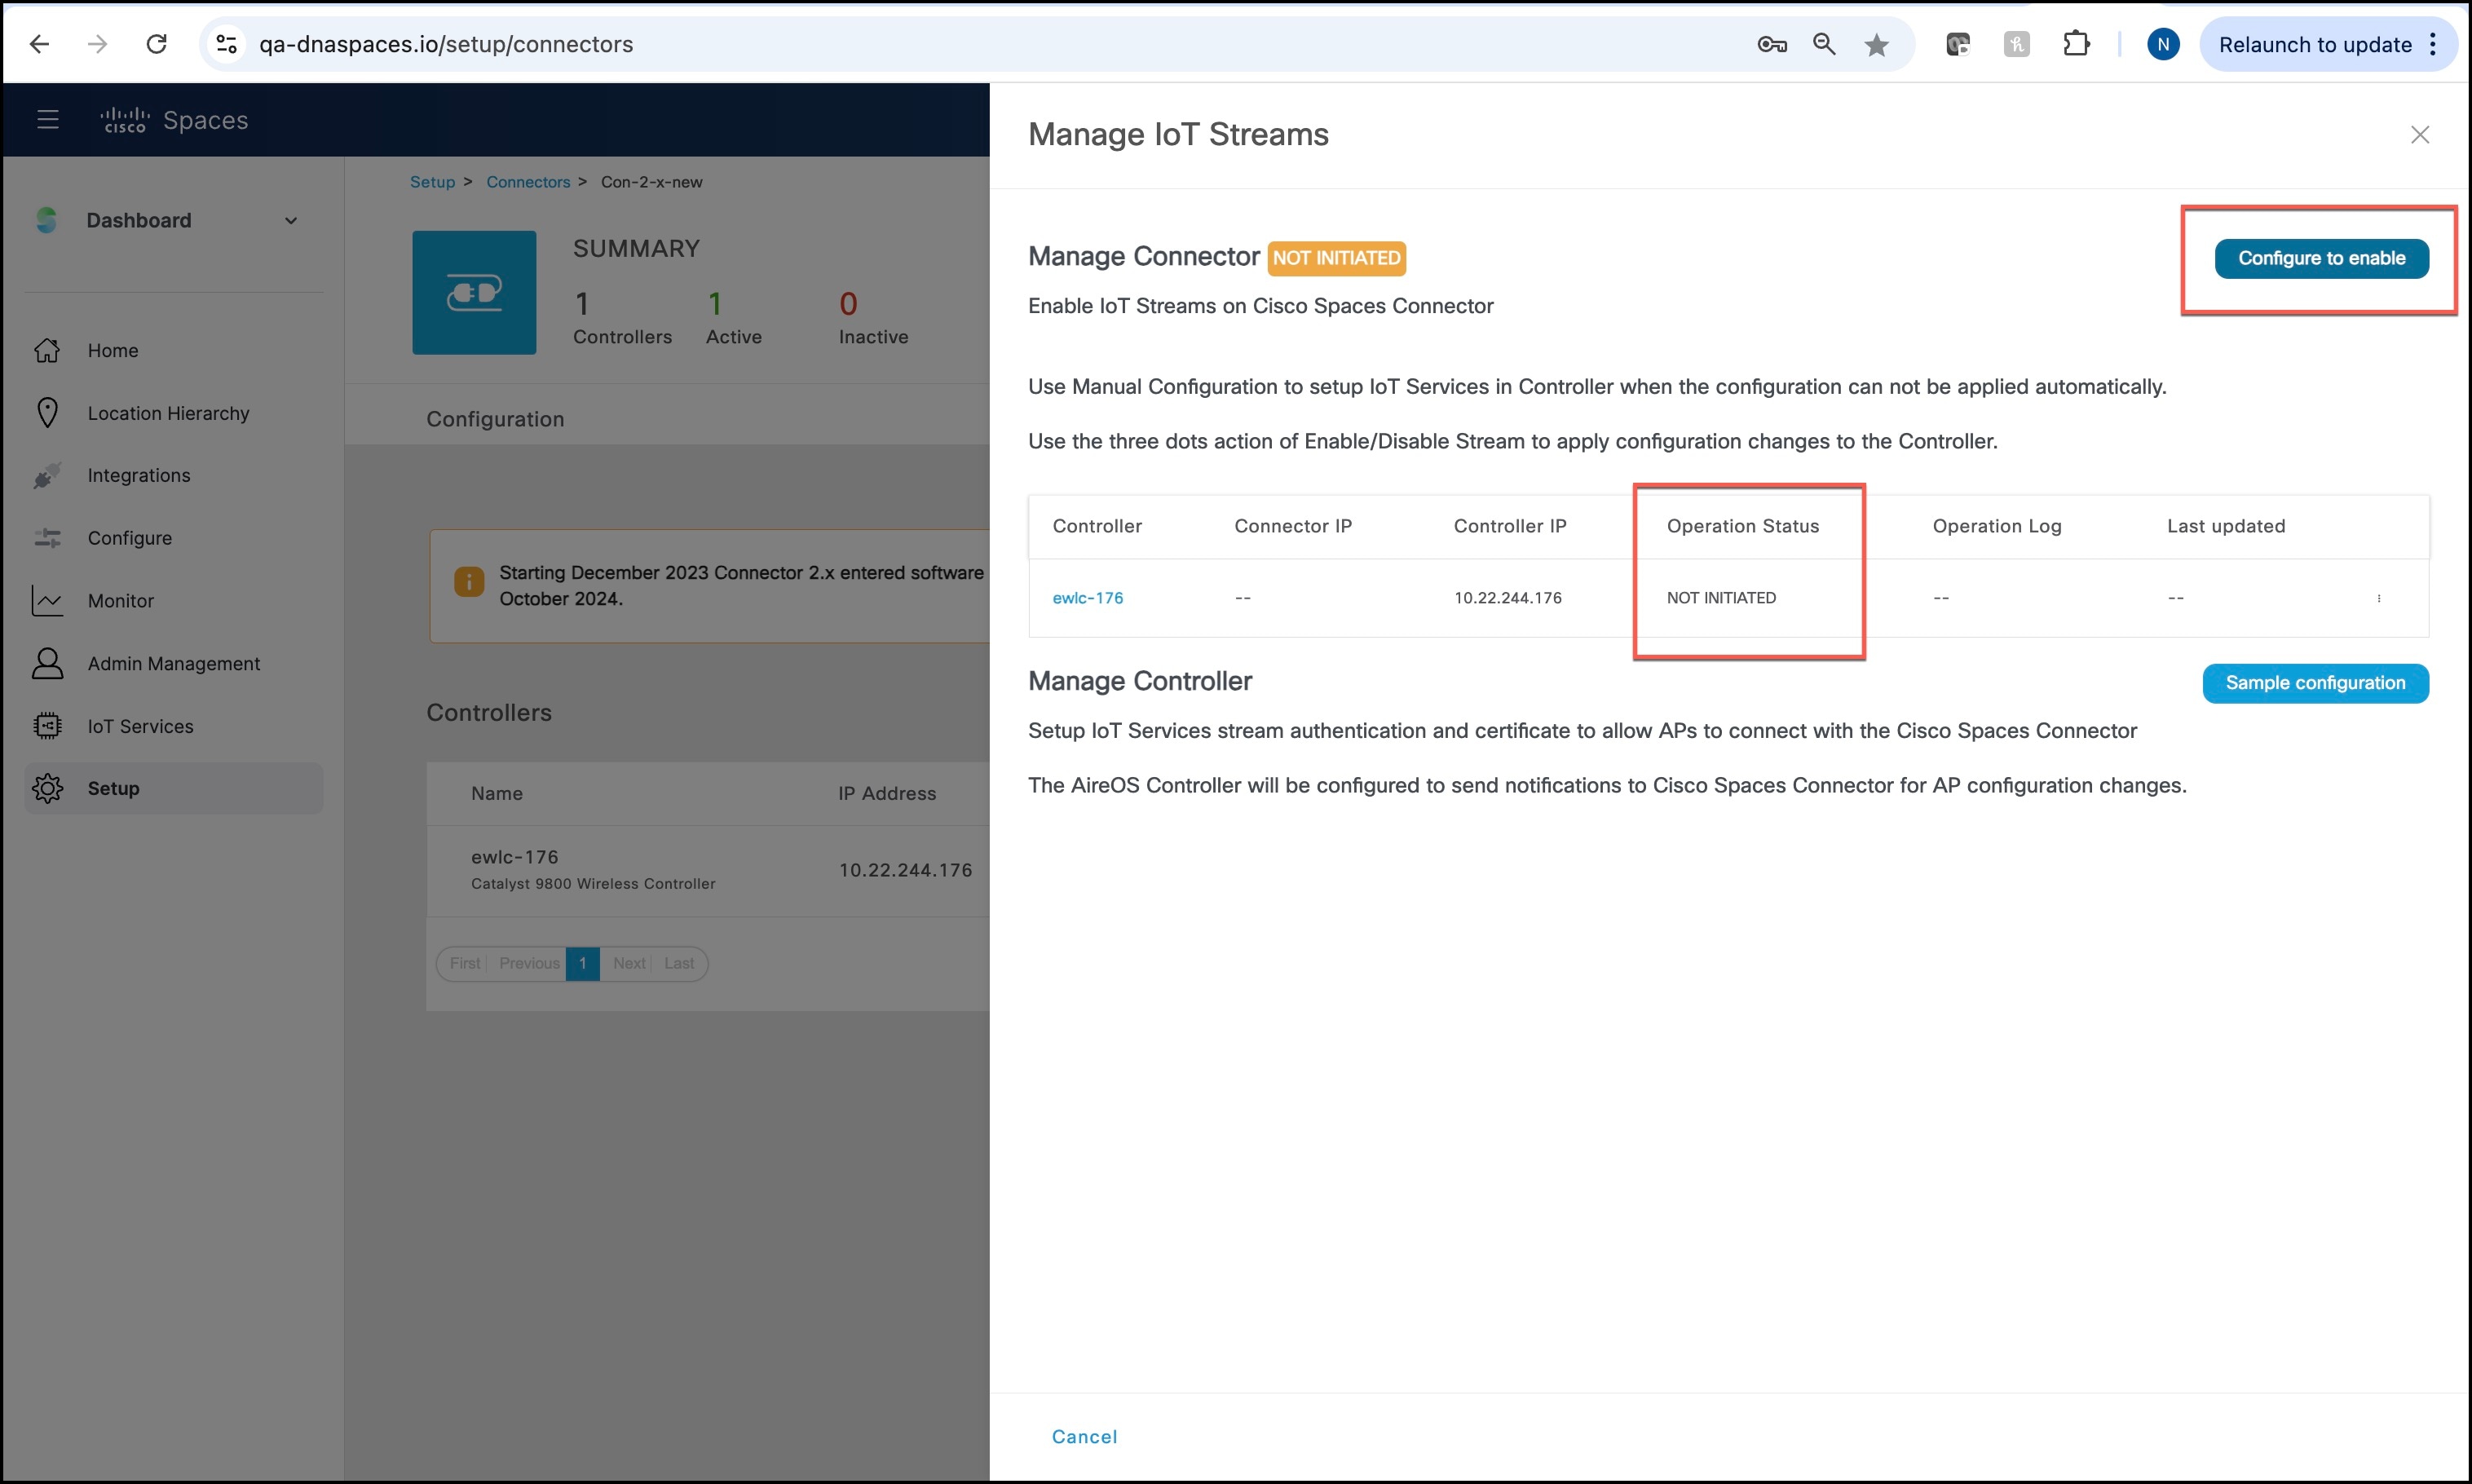Open site information icon in address bar
The image size is (2472, 1484).
click(227, 44)
